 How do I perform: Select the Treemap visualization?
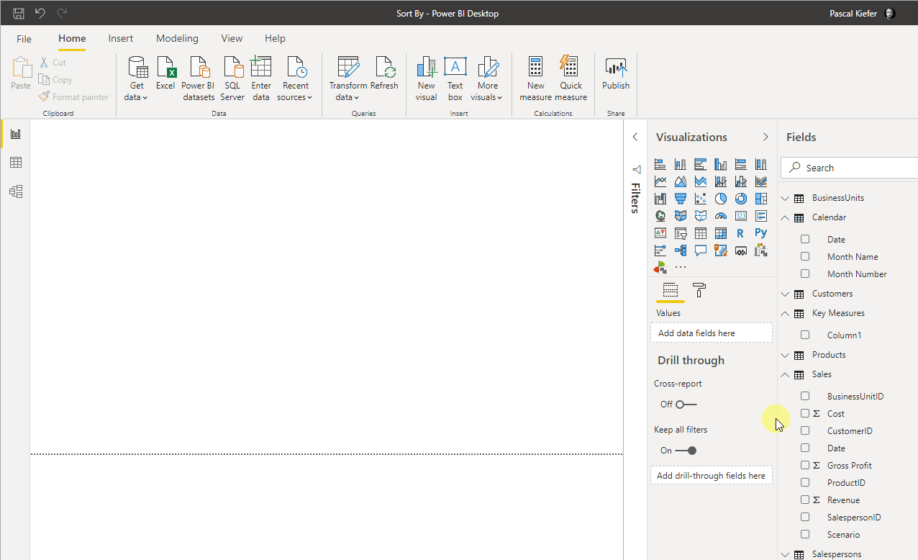click(x=760, y=199)
